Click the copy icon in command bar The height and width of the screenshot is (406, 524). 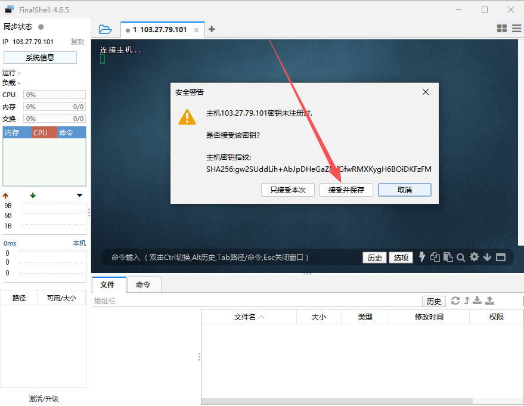[x=435, y=257]
